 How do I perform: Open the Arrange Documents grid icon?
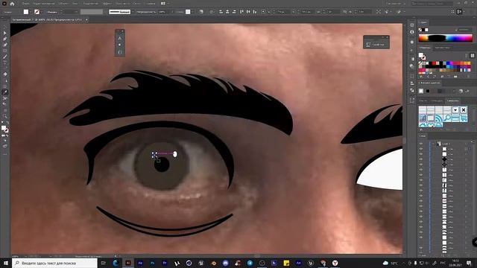[x=163, y=4]
